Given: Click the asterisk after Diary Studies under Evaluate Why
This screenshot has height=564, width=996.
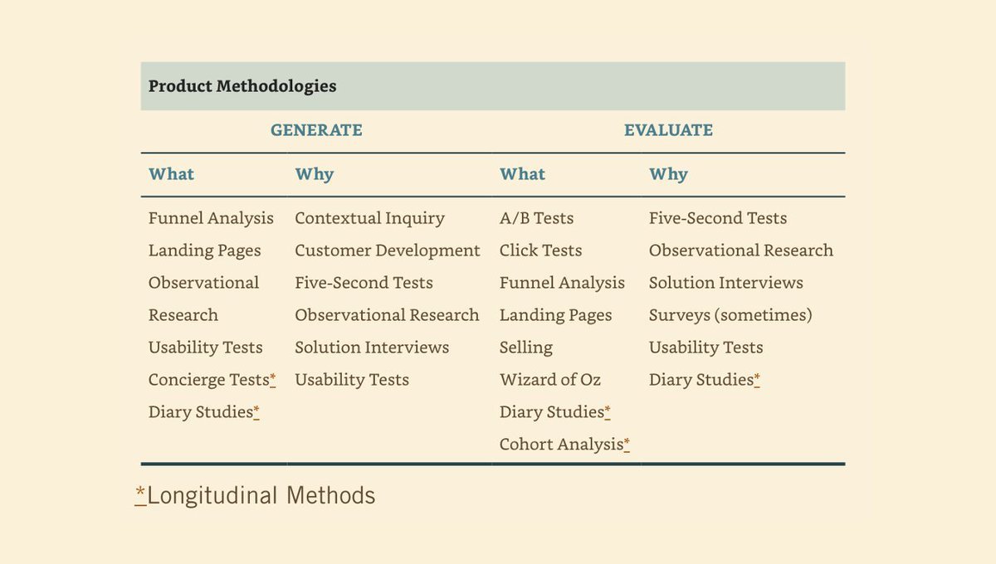Looking at the screenshot, I should click(x=757, y=379).
